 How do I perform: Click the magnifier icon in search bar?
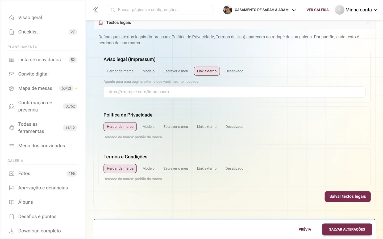113,10
